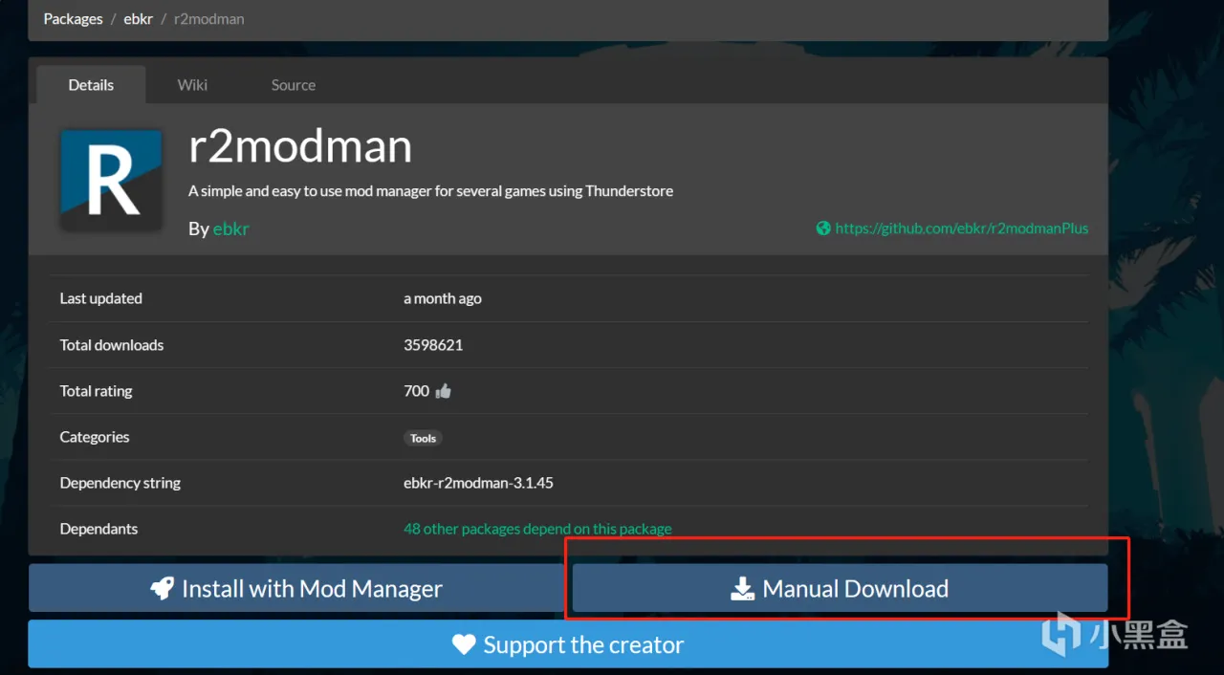Open author ebkr's profile link
1224x675 pixels.
230,229
